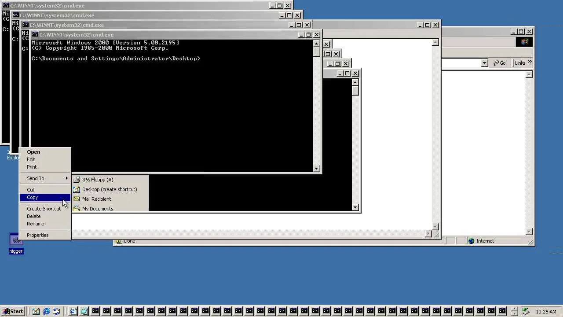Screen dimensions: 563x317
Task: Click the Done status text in Internet Explorer
Action: coord(129,241)
